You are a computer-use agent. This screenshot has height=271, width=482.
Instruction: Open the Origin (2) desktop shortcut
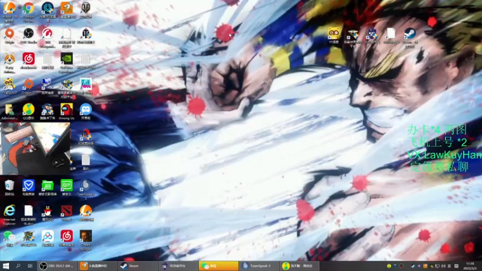click(28, 86)
